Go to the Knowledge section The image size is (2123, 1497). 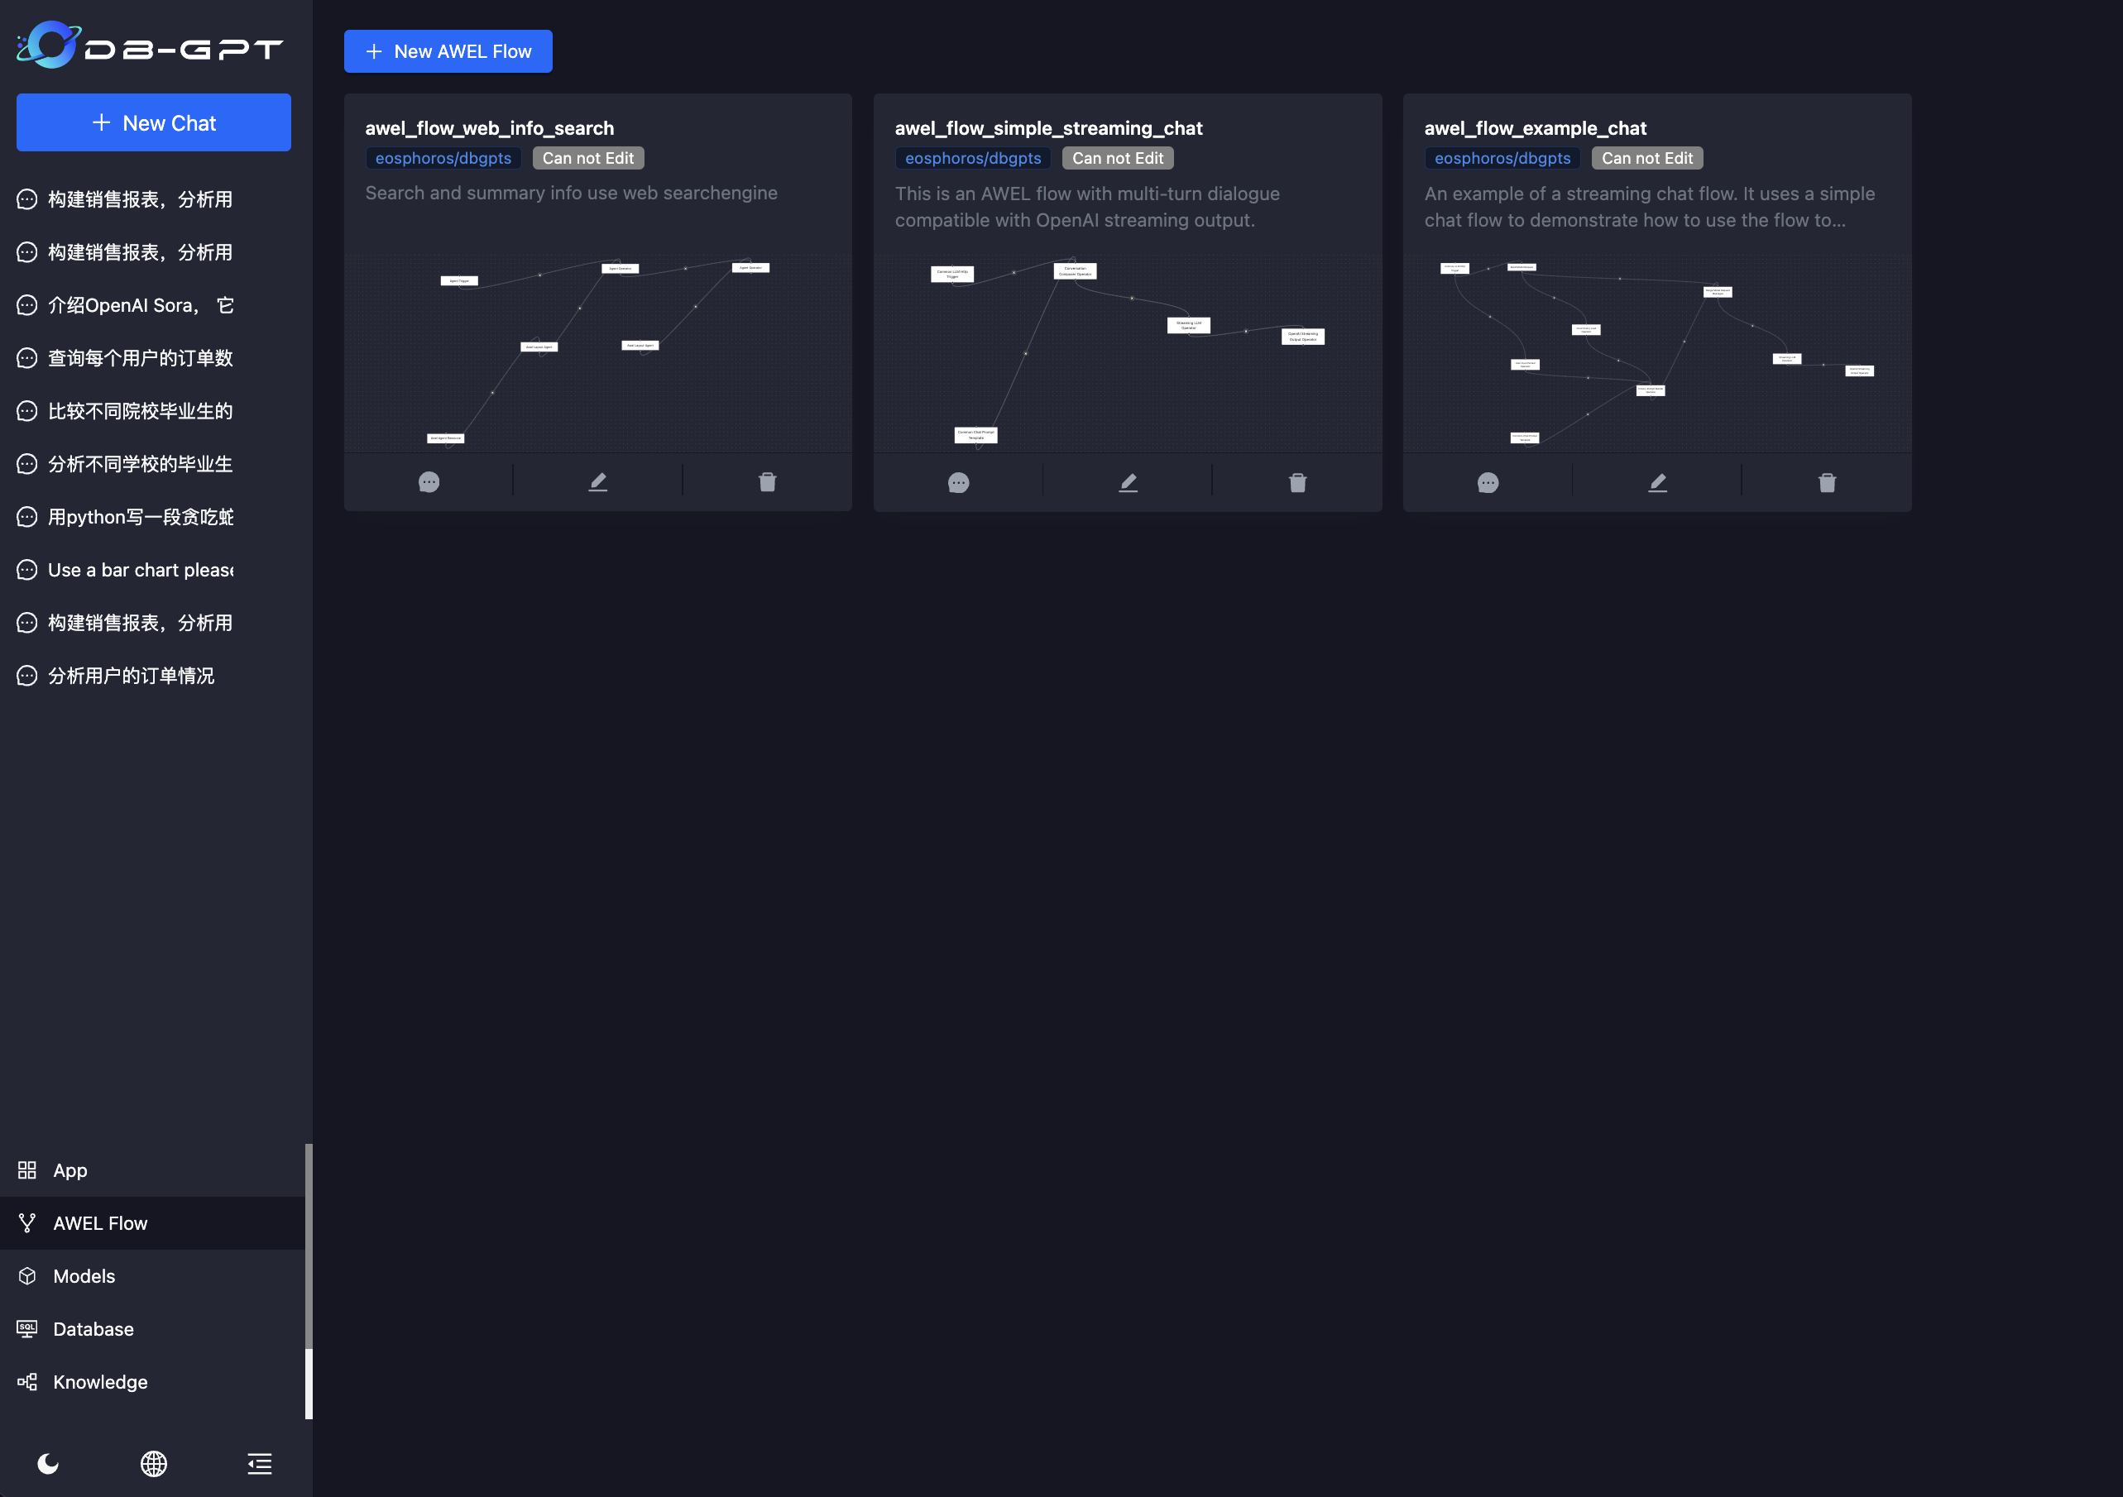[100, 1381]
